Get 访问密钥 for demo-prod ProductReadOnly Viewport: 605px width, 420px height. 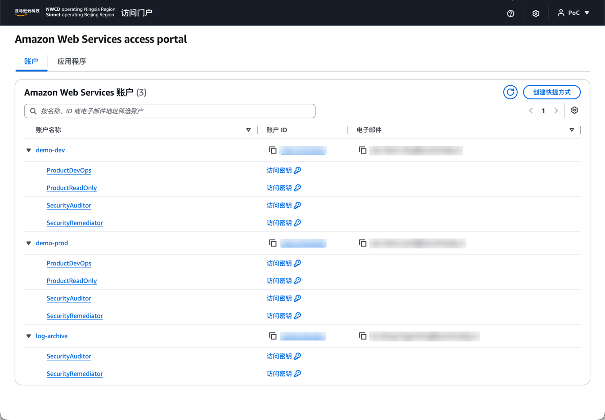pos(284,281)
